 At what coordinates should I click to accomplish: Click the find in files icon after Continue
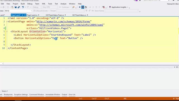coord(74,7)
